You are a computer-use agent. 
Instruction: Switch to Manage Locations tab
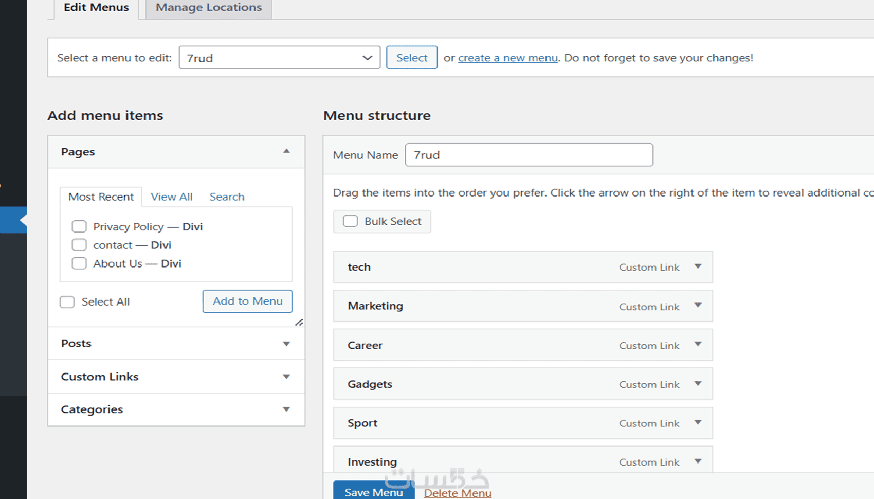click(x=209, y=8)
